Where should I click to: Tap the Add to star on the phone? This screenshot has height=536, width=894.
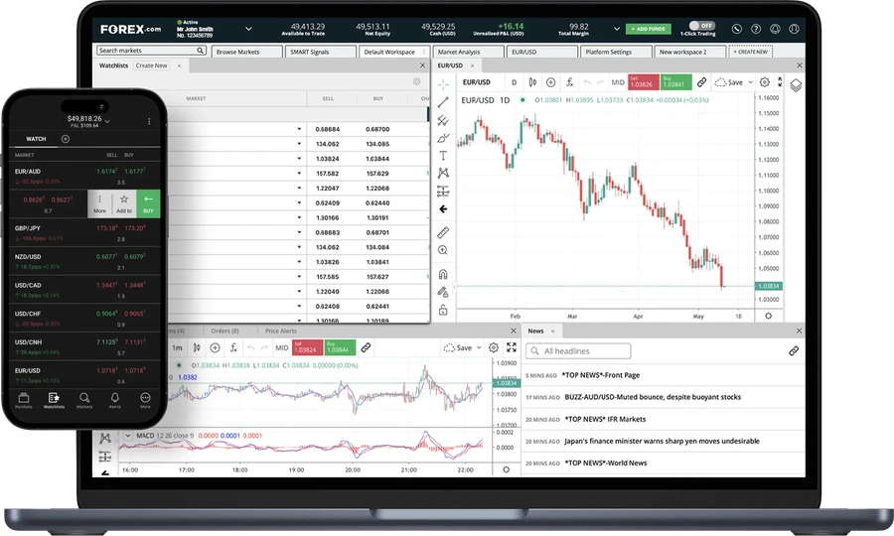124,203
